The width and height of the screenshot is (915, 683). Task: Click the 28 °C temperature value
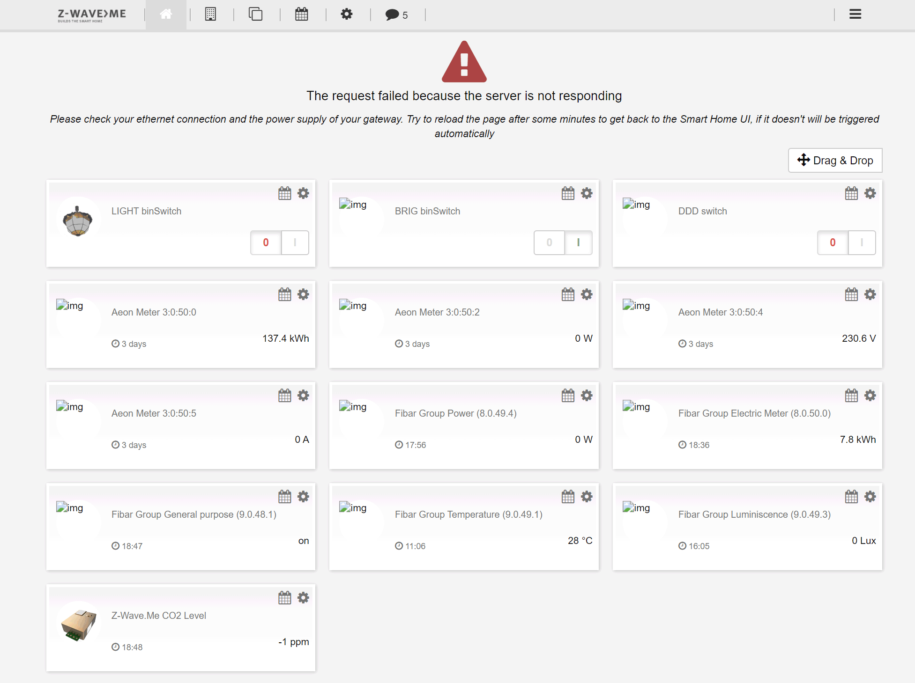pyautogui.click(x=580, y=541)
